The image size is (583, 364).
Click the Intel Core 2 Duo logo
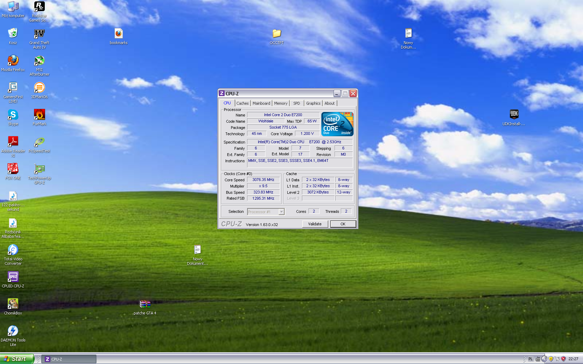coord(337,124)
